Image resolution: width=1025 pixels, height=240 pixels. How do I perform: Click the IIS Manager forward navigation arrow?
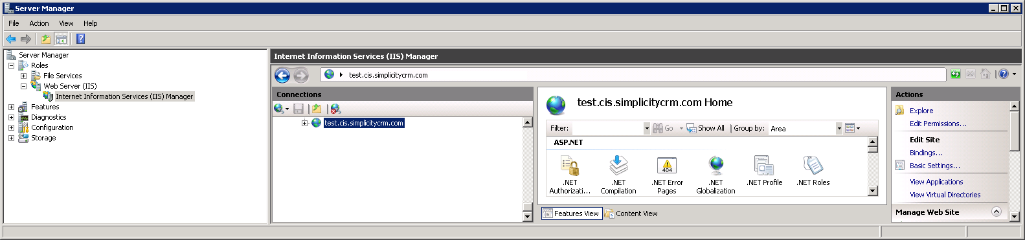point(301,76)
